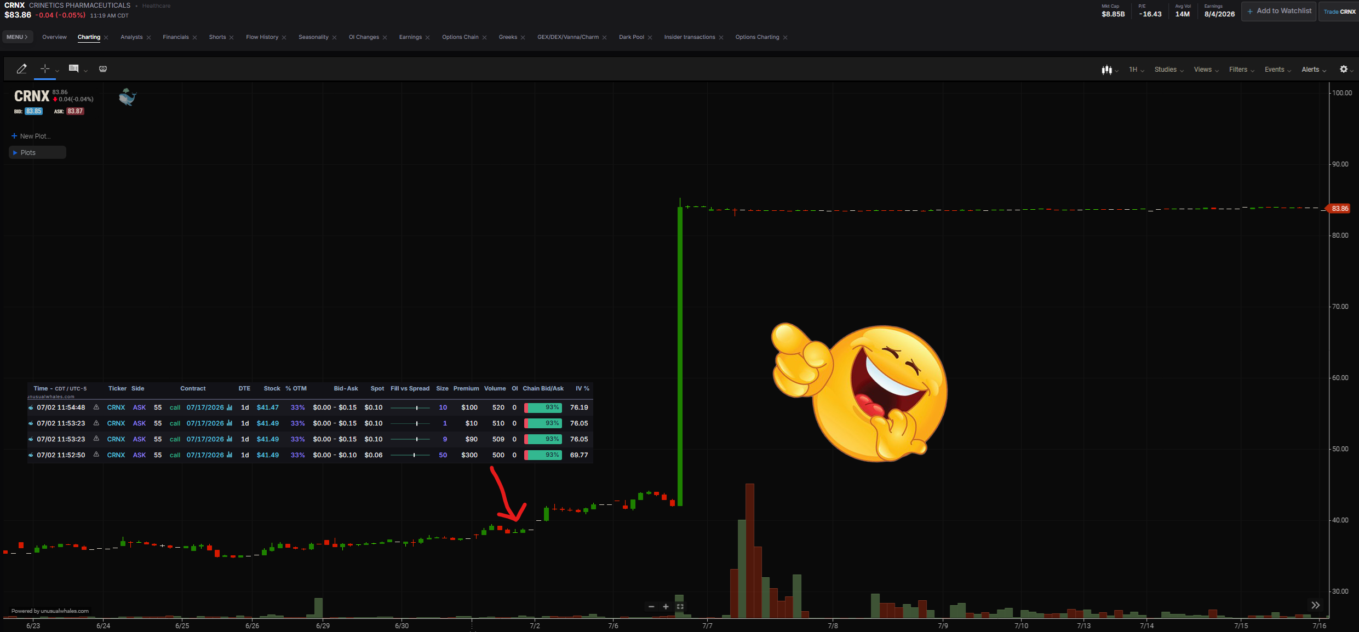The height and width of the screenshot is (632, 1359).
Task: Toggle full screen chart icon
Action: coord(680,606)
